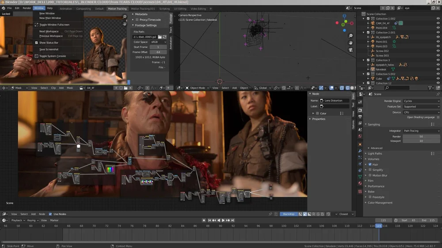Image resolution: width=442 pixels, height=248 pixels.
Task: Open the Color Space sRGB dropdown
Action: 158,42
